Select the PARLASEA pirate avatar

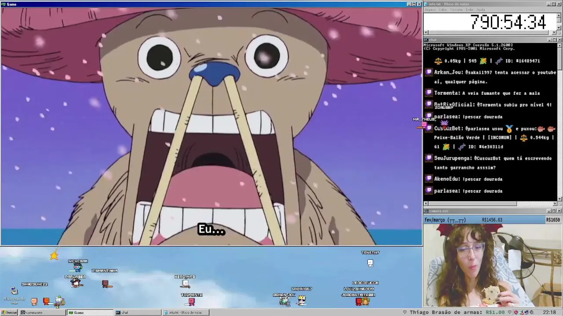point(77,284)
